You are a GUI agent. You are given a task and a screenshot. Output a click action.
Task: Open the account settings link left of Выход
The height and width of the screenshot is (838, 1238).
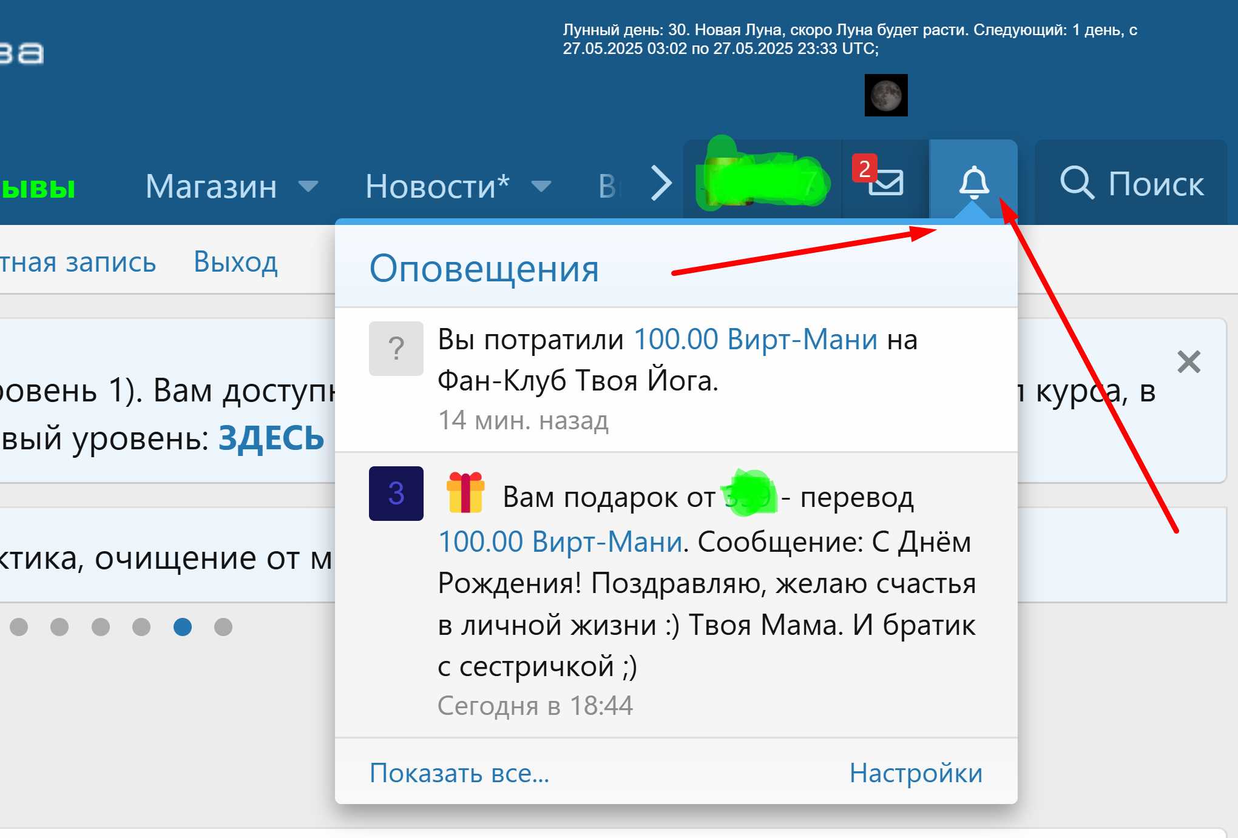coord(78,262)
